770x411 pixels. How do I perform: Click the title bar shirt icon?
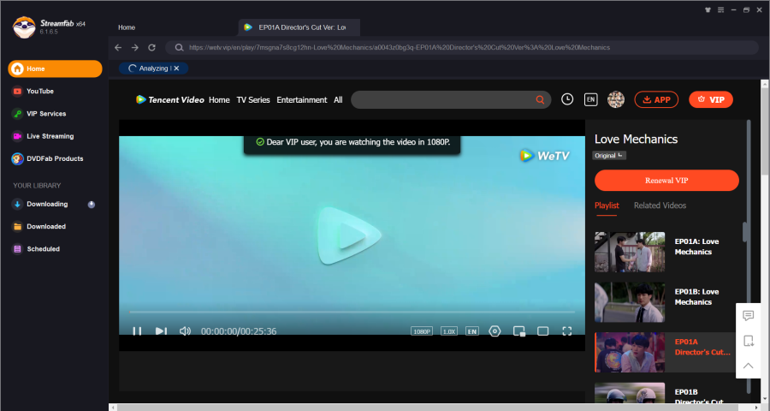(708, 9)
